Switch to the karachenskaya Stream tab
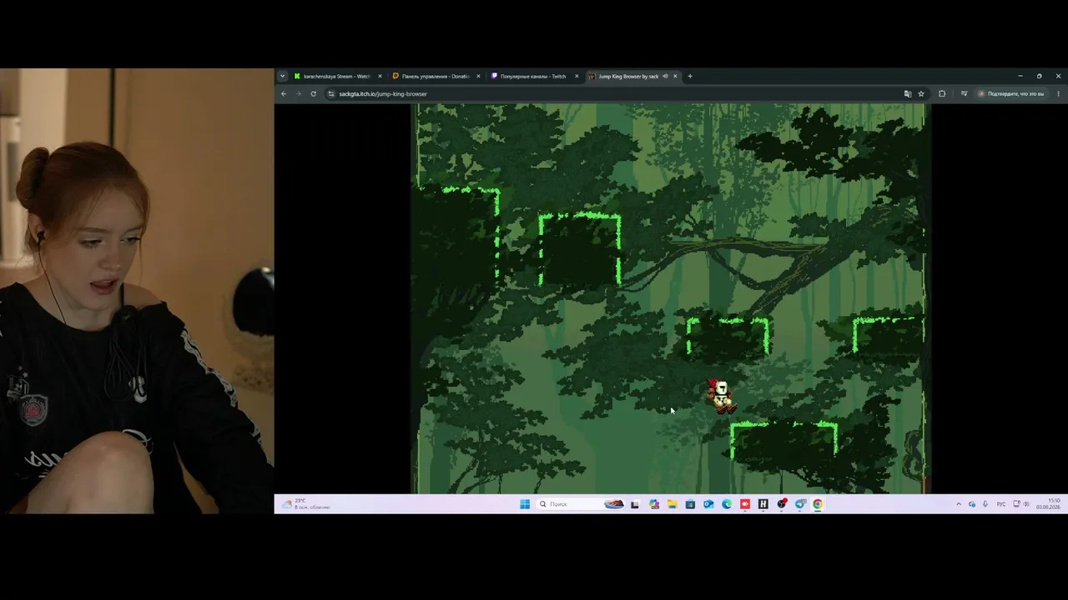Image resolution: width=1068 pixels, height=600 pixels. tap(337, 76)
